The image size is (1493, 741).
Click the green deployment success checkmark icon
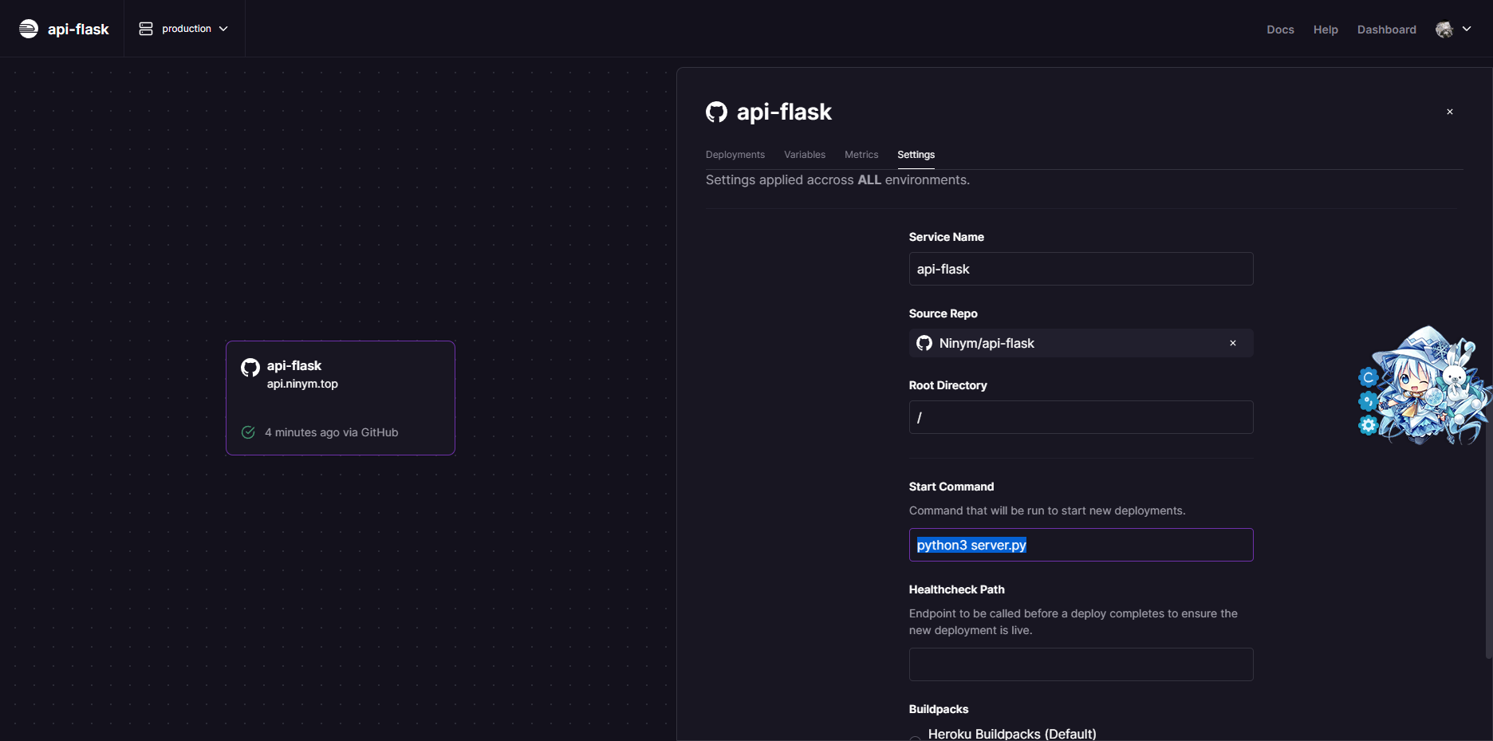click(x=248, y=432)
